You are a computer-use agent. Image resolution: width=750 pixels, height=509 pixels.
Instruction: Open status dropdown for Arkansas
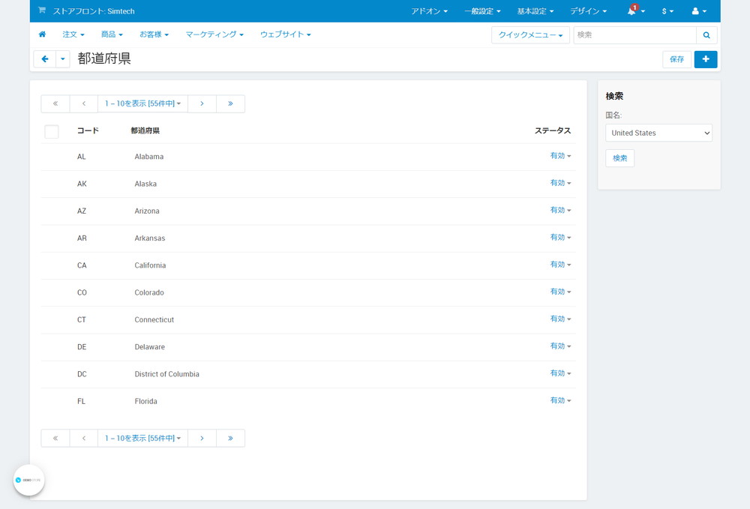point(560,238)
